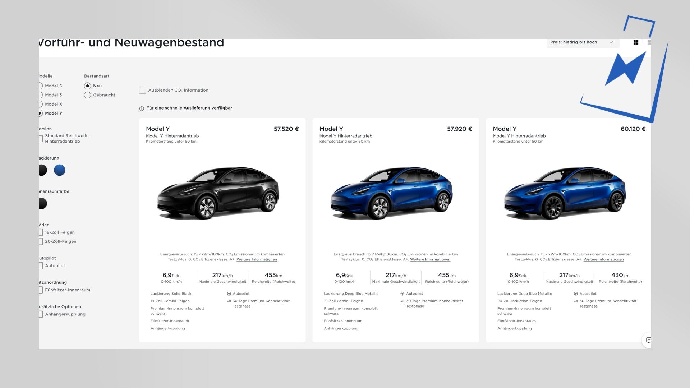Viewport: 690px width, 388px height.
Task: Tick the 20-Zoll-Felgen wheel filter
Action: 41,242
